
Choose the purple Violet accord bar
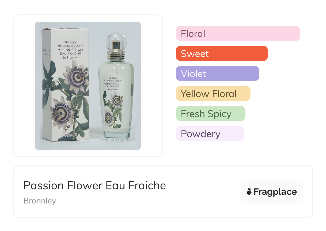[x=217, y=74]
